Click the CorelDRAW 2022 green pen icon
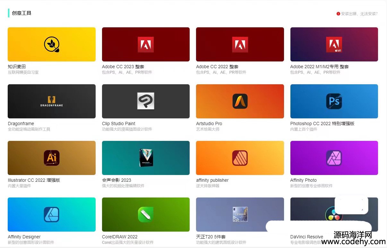Screen dimensions: 387x248 pos(146,215)
